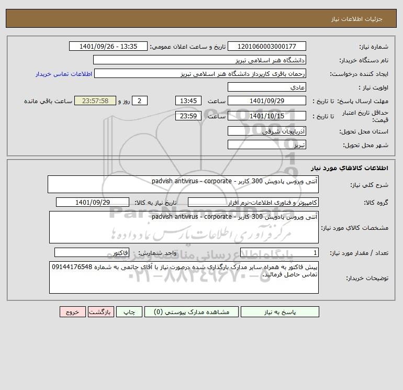Click the 'اطلاعات کالاهای مورد نیاز' section heading
This screenshot has width=403, height=390.
(350, 168)
